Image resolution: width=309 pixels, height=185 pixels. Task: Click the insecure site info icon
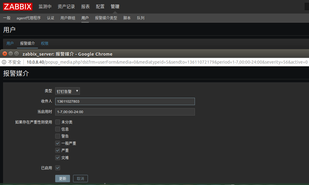click(x=4, y=62)
